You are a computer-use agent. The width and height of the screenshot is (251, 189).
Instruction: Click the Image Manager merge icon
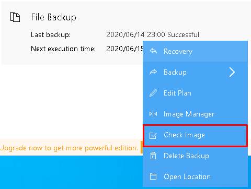pyautogui.click(x=153, y=114)
